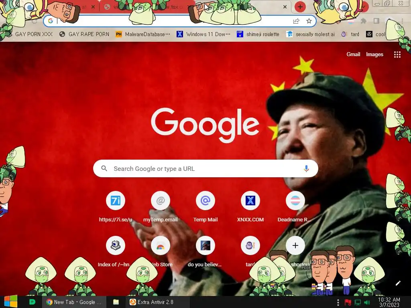Open network status tray icon

(358, 302)
